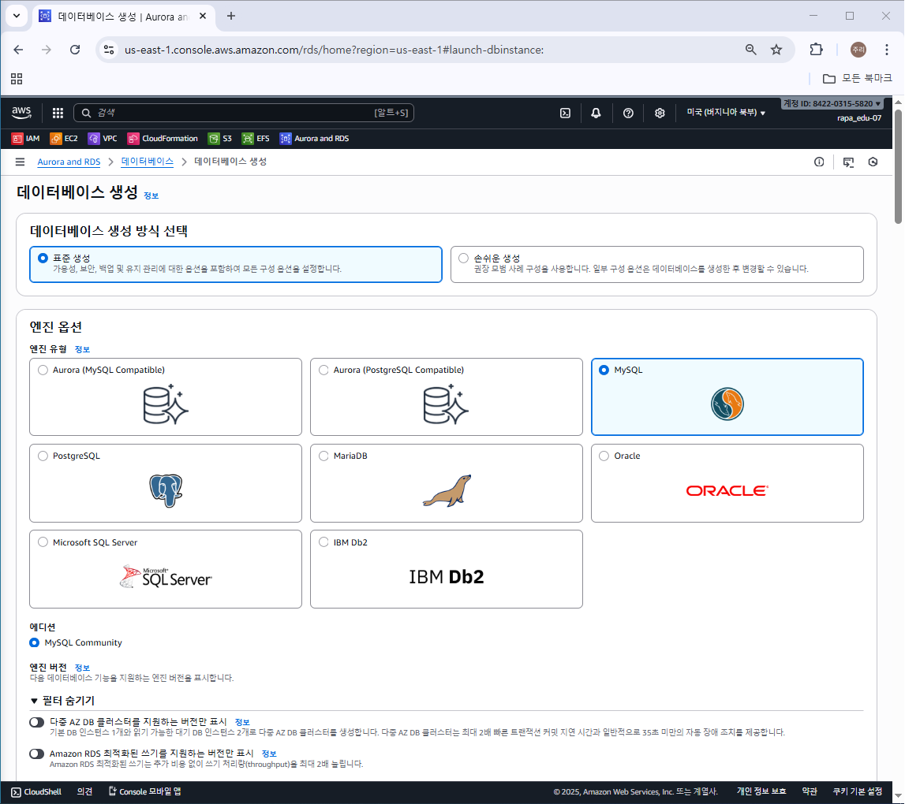
Task: Open the notifications bell
Action: (596, 113)
